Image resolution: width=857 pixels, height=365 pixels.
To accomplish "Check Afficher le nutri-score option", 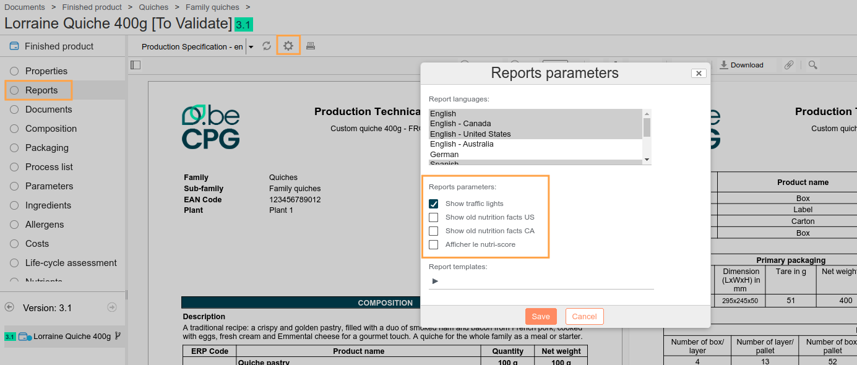I will tap(434, 244).
